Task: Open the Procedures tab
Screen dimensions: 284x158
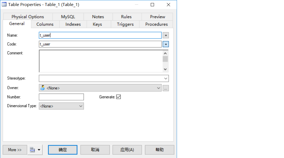Action: pos(156,24)
